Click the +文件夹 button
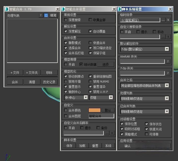This screenshot has width=178, height=161. (32, 73)
